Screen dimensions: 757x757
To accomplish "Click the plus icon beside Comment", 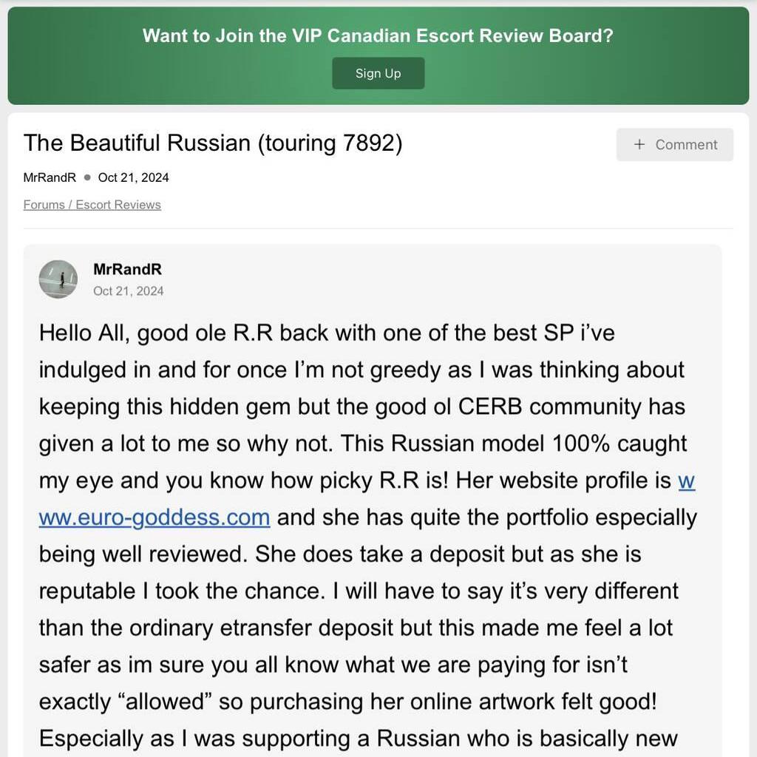I will point(639,144).
